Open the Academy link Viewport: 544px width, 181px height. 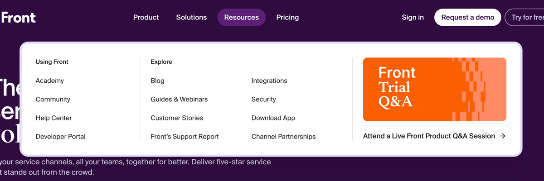click(x=50, y=81)
